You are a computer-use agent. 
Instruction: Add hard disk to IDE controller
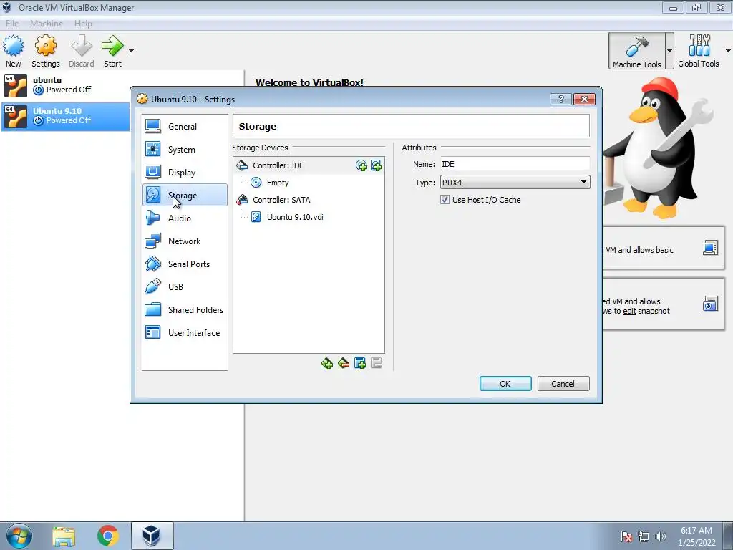point(376,165)
